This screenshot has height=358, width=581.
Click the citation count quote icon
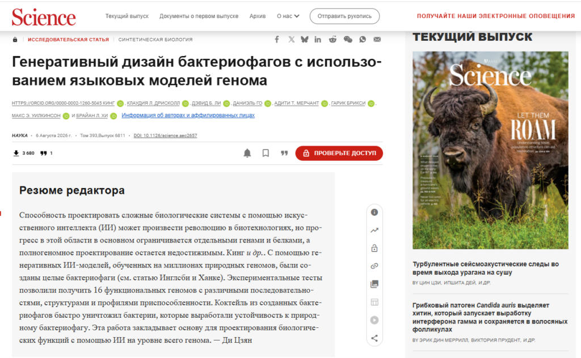[43, 153]
